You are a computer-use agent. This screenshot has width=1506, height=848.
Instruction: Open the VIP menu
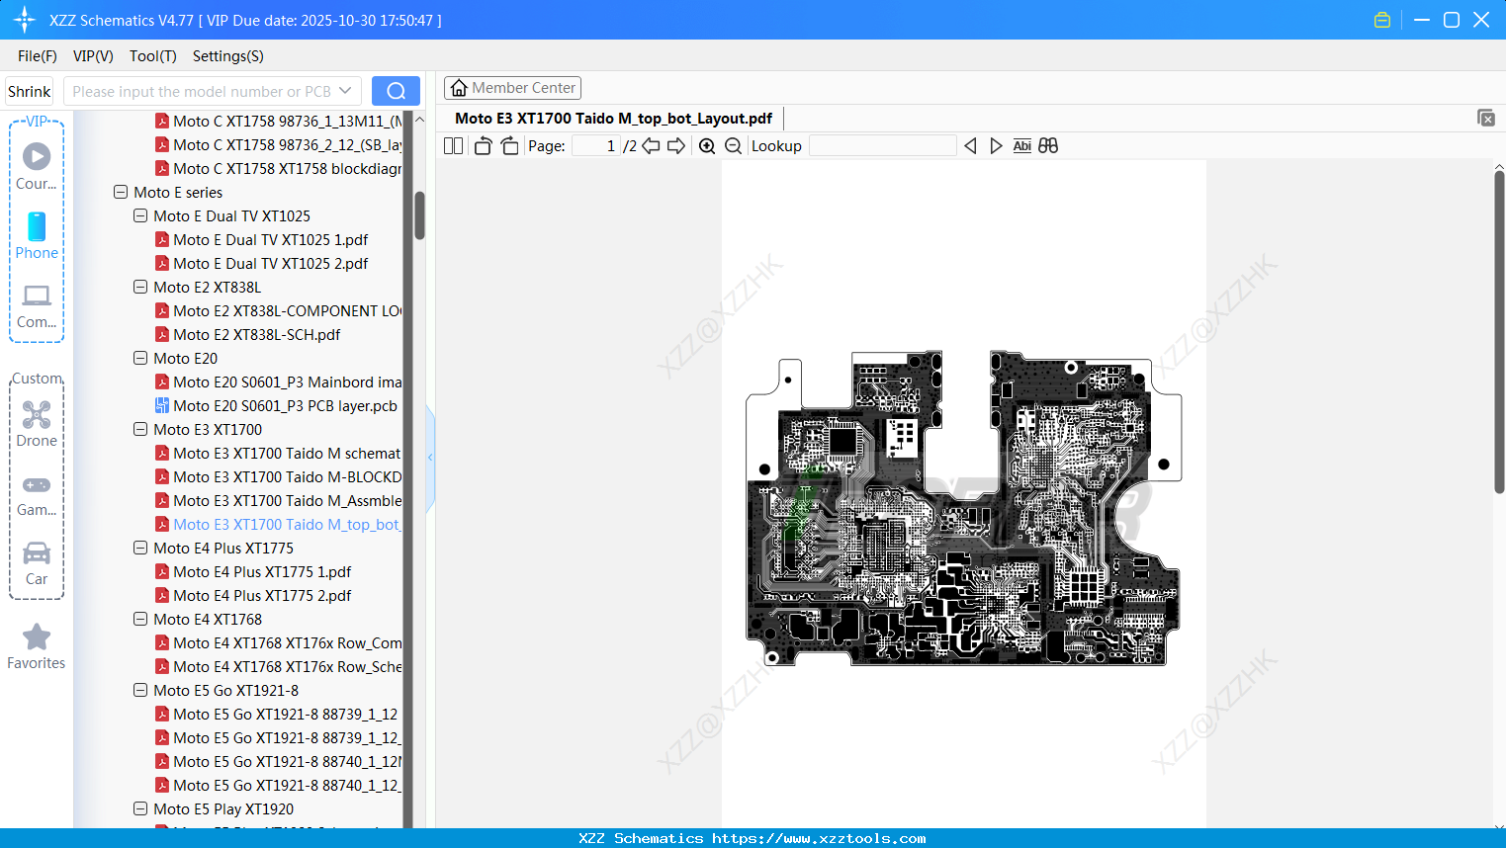pyautogui.click(x=92, y=56)
